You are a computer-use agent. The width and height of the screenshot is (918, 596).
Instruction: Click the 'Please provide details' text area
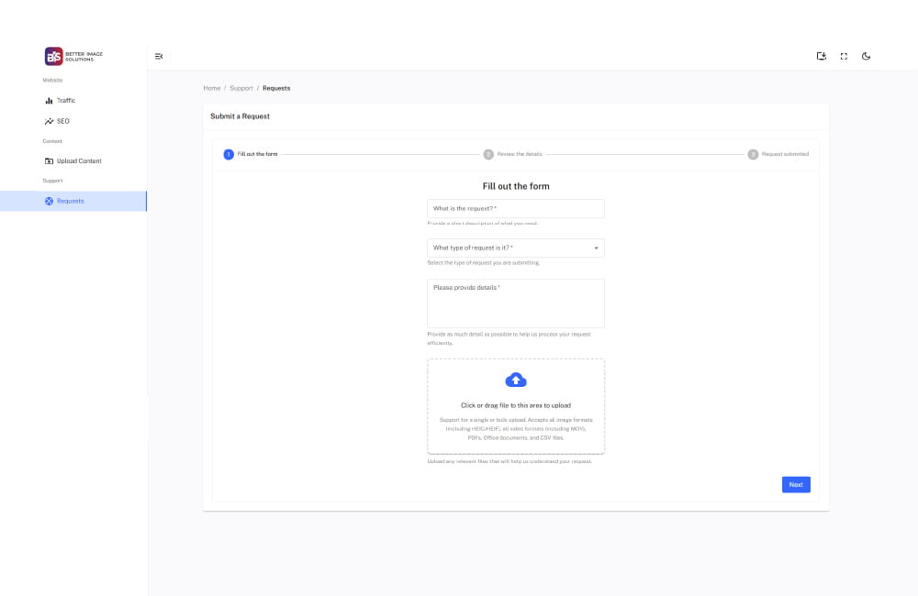click(x=516, y=304)
